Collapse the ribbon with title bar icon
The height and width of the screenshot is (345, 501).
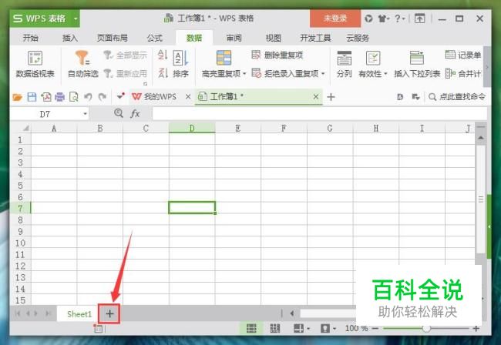coord(419,18)
